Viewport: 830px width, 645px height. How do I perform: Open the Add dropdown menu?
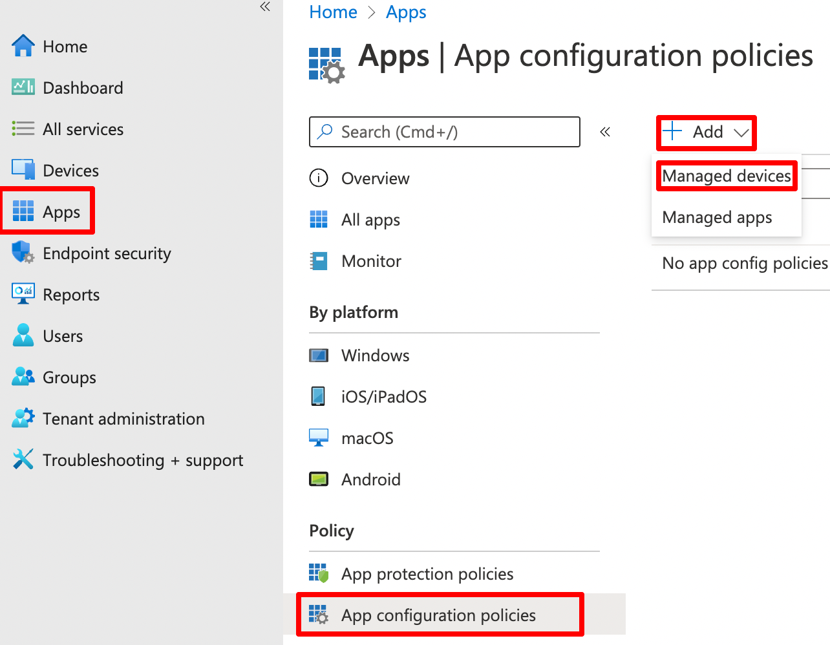tap(706, 132)
